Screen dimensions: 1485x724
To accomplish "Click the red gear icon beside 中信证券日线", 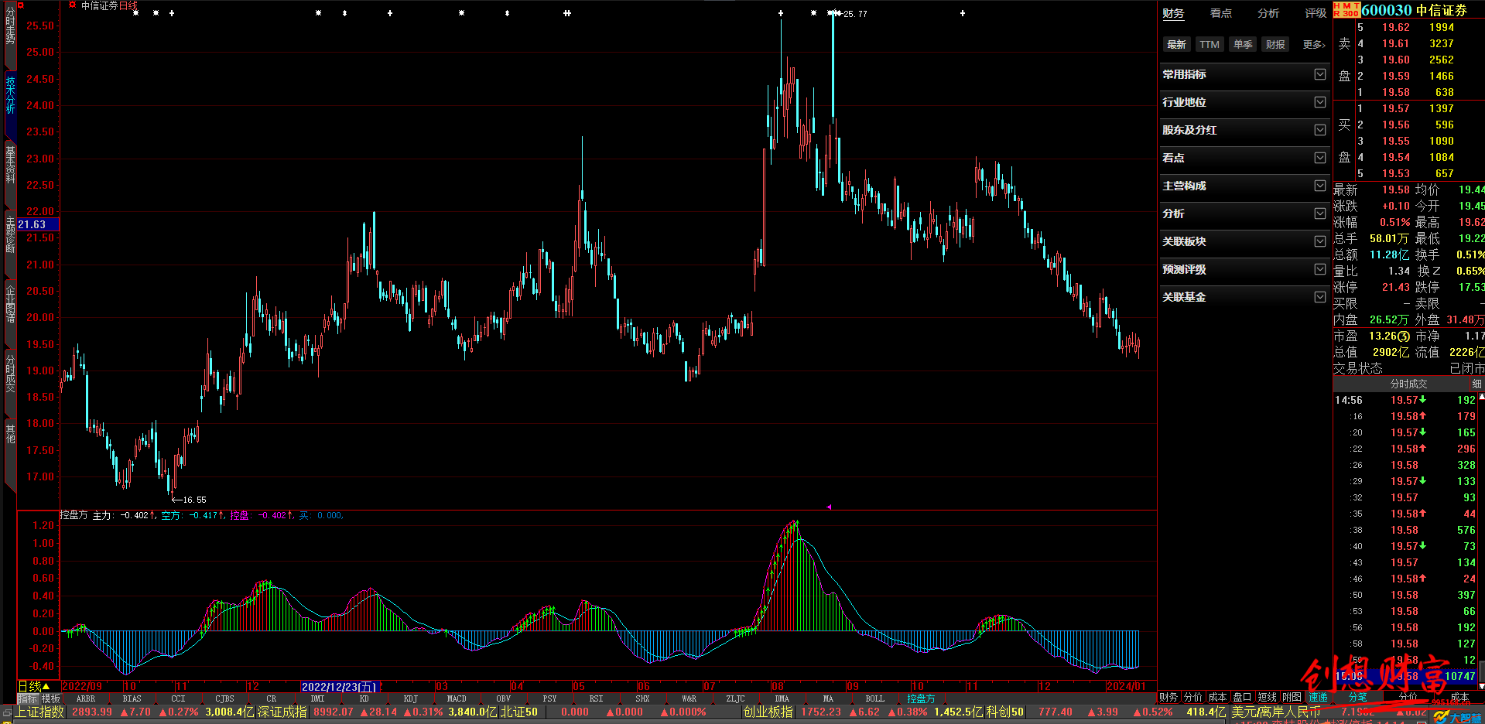I will point(72,5).
